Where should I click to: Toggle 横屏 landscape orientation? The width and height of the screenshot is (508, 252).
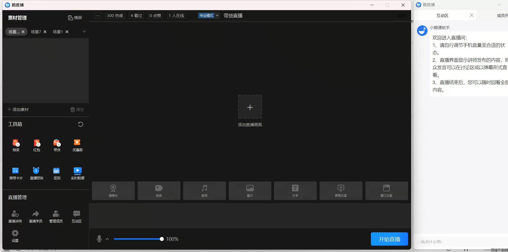[75, 18]
